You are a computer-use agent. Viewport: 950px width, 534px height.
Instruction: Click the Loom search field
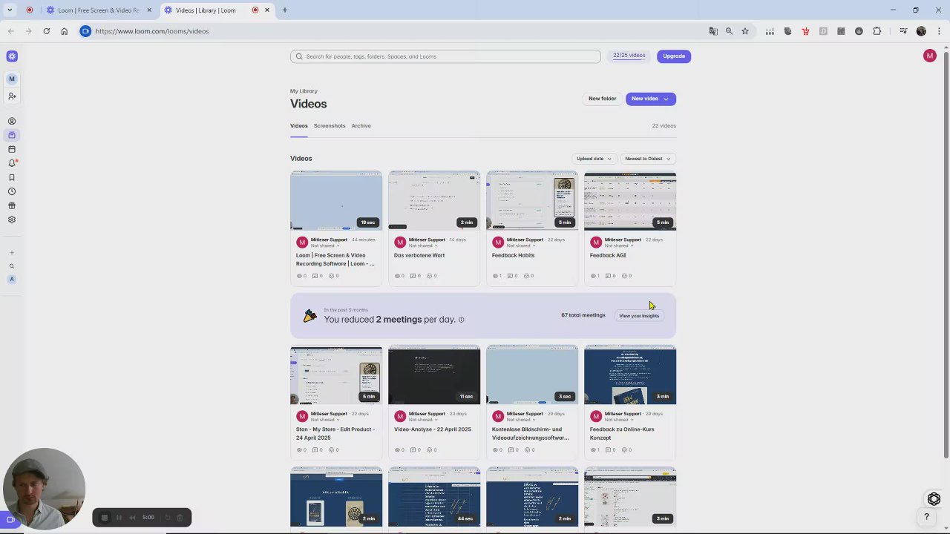pyautogui.click(x=445, y=56)
